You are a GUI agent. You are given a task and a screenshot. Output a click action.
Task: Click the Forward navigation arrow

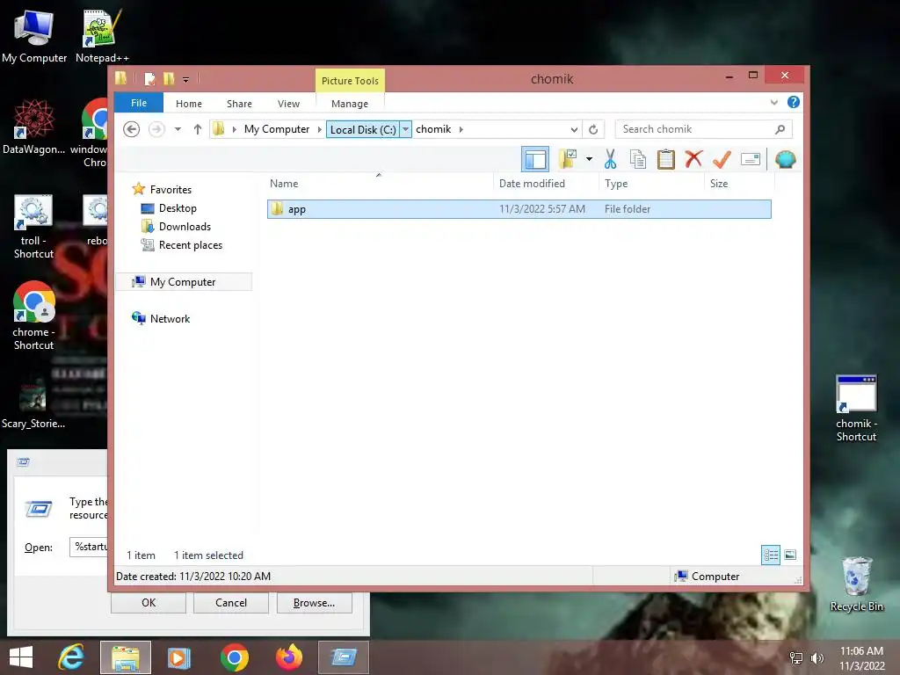point(156,129)
